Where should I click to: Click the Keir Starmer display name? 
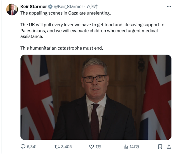[34, 6]
